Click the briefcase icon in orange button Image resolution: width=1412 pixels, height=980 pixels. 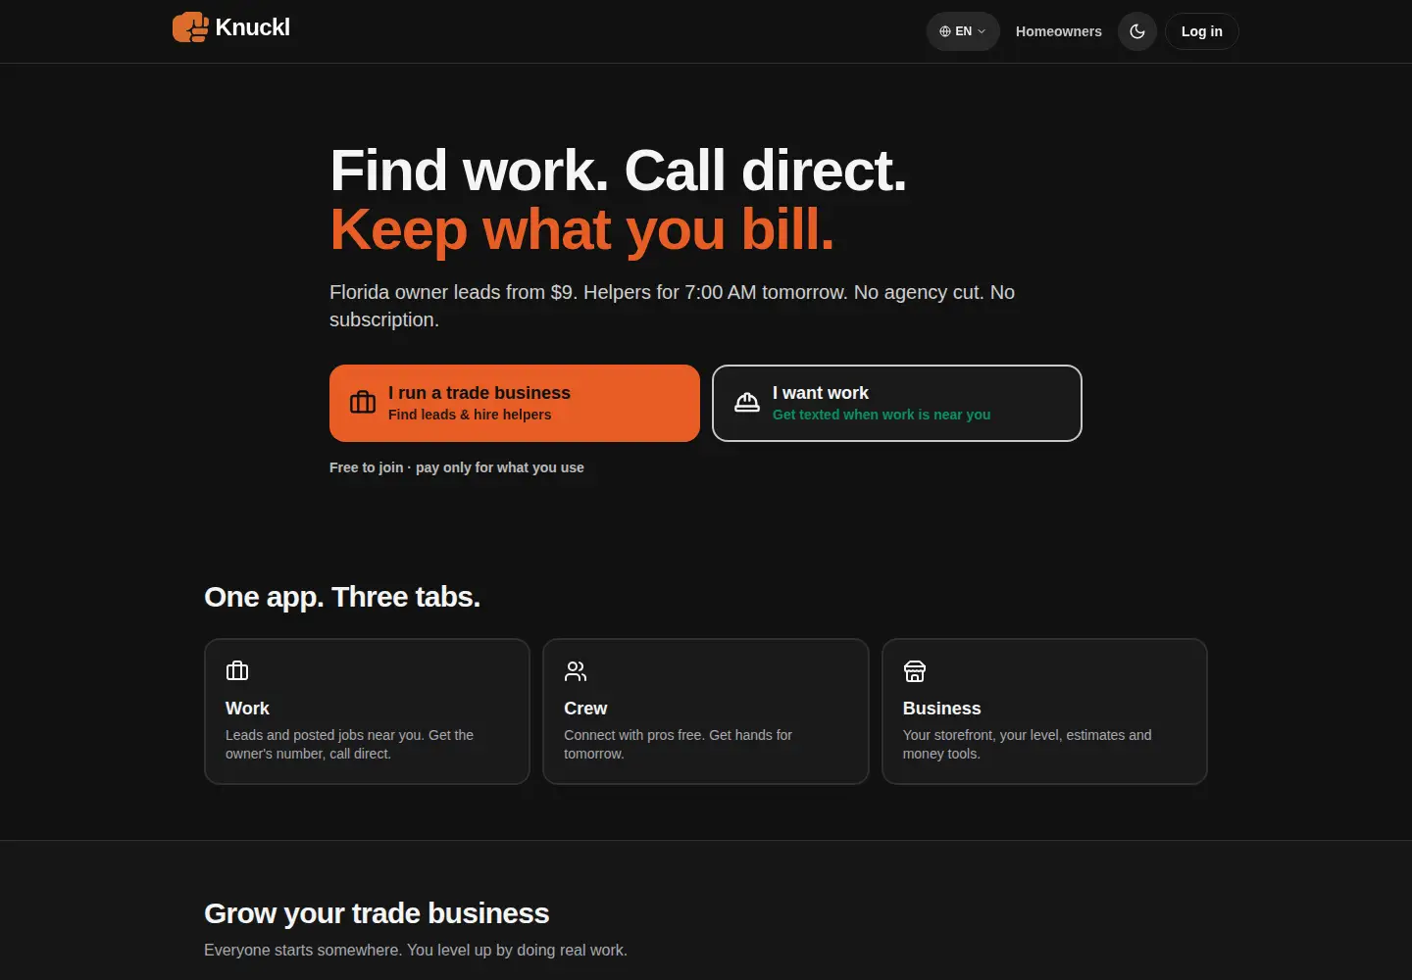pos(363,403)
